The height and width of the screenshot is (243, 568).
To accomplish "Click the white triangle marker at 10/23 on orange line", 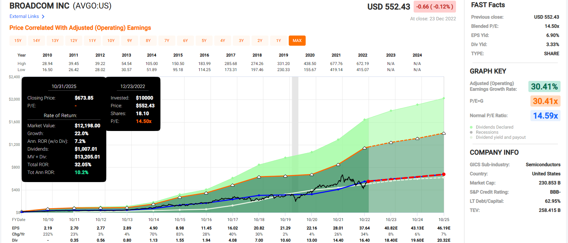I will 391,142.
